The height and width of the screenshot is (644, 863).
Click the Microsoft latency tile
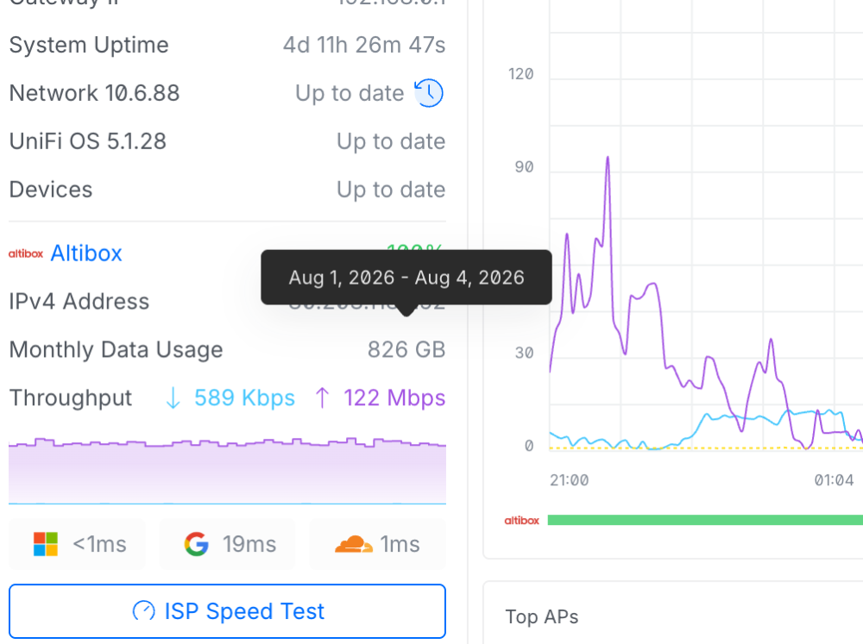77,545
